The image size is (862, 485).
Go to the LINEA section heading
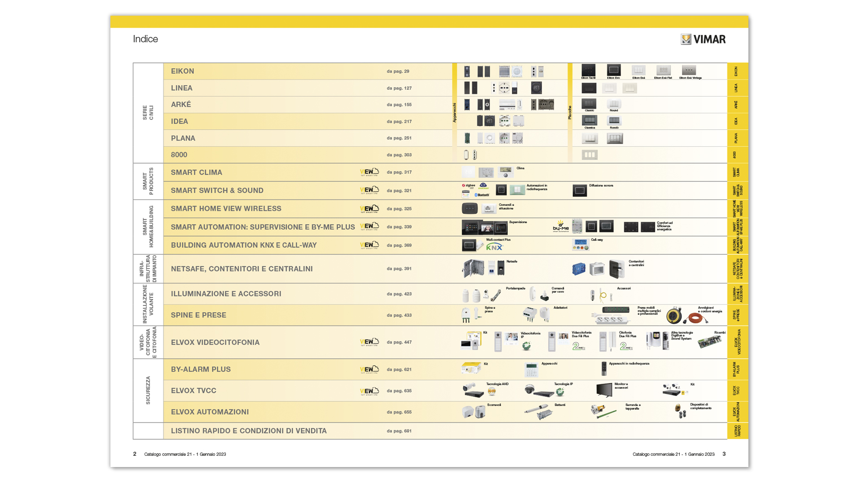[x=182, y=88]
